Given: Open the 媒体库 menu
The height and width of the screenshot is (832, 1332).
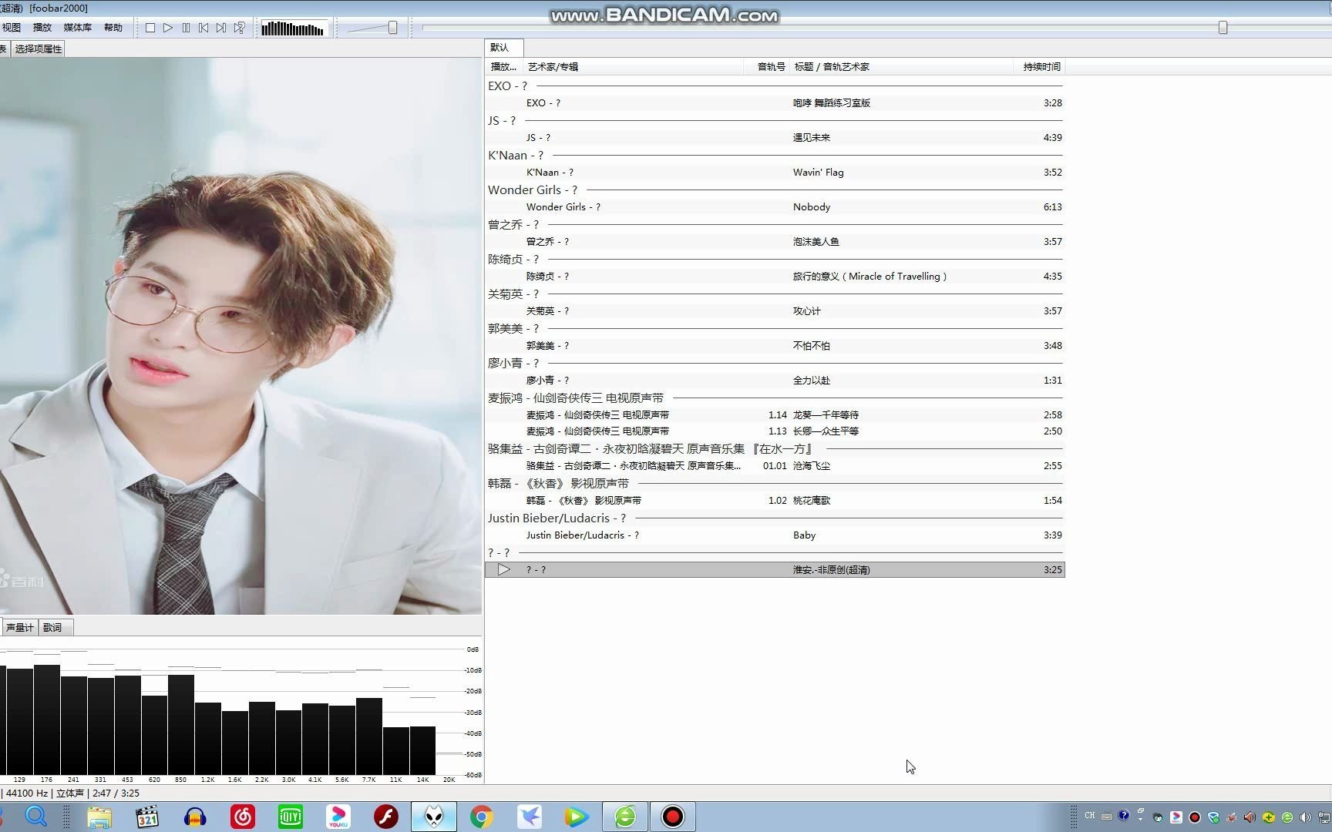Looking at the screenshot, I should [x=78, y=28].
